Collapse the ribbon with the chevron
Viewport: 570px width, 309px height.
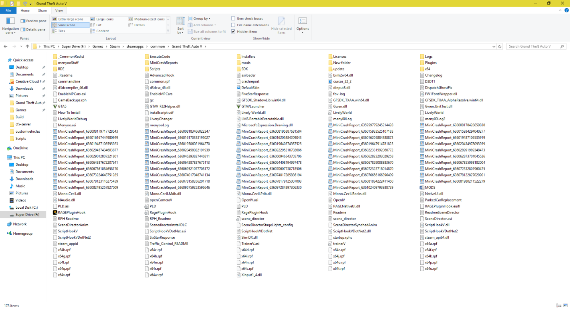point(560,10)
